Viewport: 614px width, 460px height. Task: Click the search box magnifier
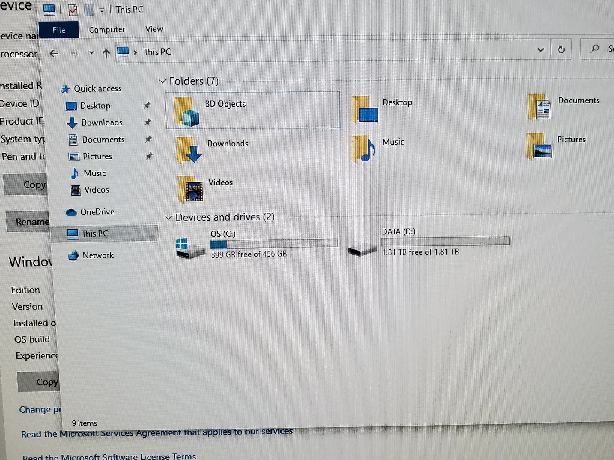(x=594, y=49)
